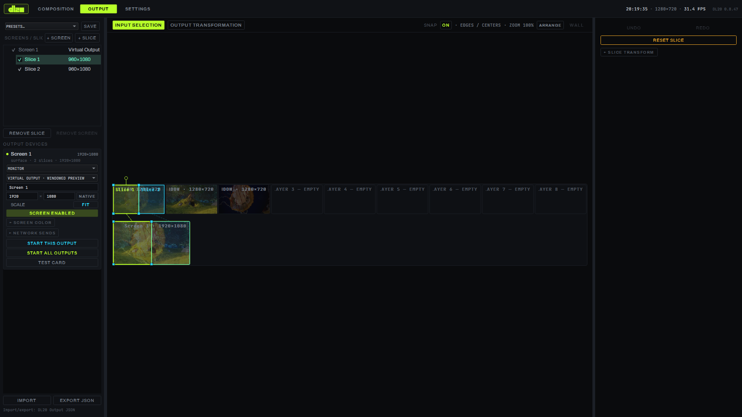The width and height of the screenshot is (742, 417).
Task: Toggle Screen Enabled
Action: pyautogui.click(x=52, y=213)
